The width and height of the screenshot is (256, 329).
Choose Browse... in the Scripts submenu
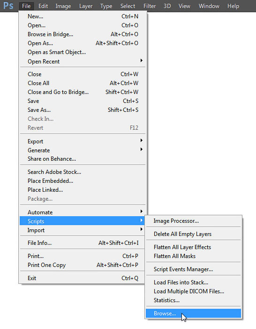tap(193, 313)
